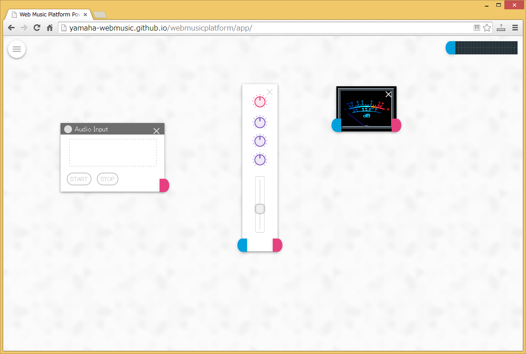Click the Audio Input title bar text

[x=91, y=129]
